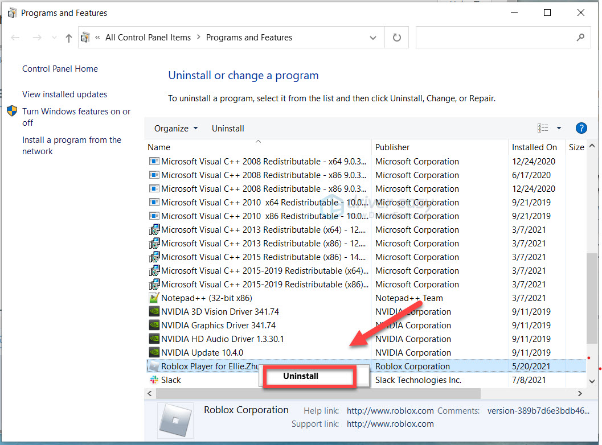
Task: Select Visual C++ 2015-2019 Redistributable (x64) row
Action: pyautogui.click(x=367, y=271)
